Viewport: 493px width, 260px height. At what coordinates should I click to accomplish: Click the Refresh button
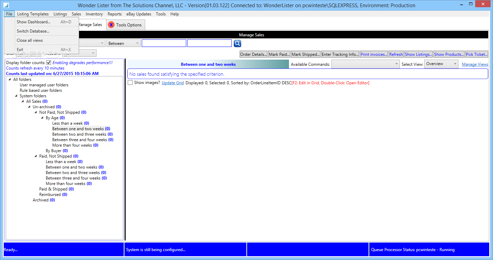[396, 54]
